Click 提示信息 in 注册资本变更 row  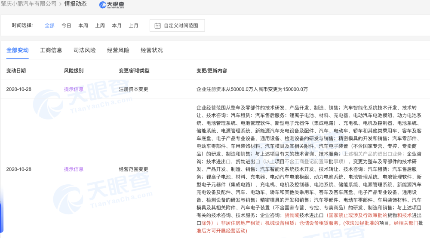74,89
